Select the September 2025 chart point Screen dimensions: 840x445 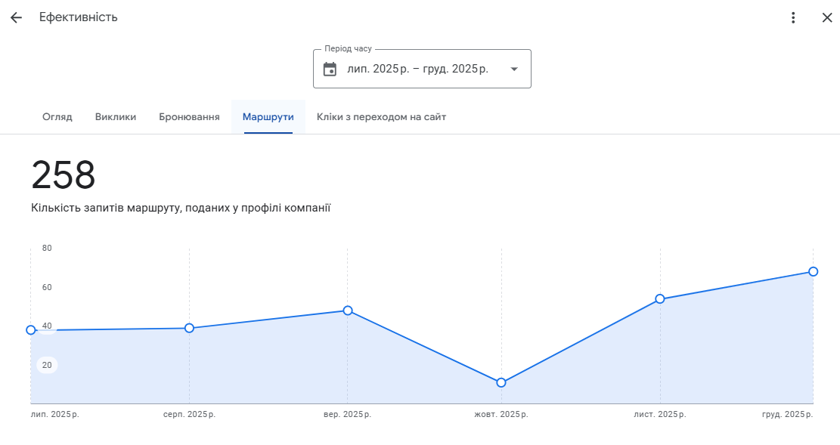pyautogui.click(x=348, y=311)
